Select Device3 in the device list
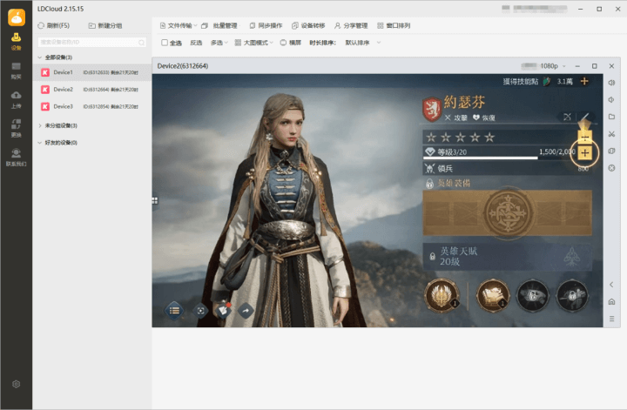The image size is (627, 410). pos(92,107)
